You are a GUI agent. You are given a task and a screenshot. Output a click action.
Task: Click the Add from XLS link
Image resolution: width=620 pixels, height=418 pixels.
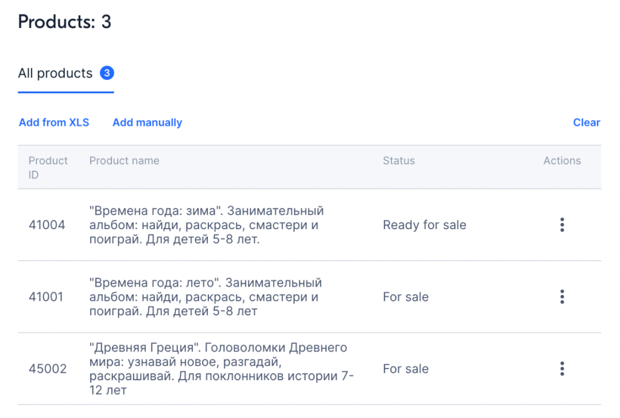tap(54, 122)
